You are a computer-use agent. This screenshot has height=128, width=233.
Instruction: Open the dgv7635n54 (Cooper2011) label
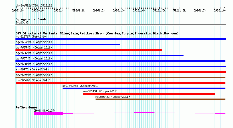tap(34, 47)
